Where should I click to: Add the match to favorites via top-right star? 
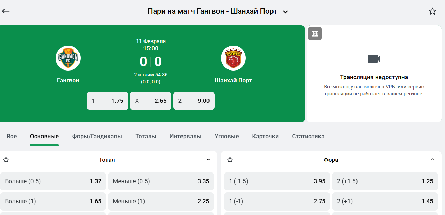coord(432,11)
